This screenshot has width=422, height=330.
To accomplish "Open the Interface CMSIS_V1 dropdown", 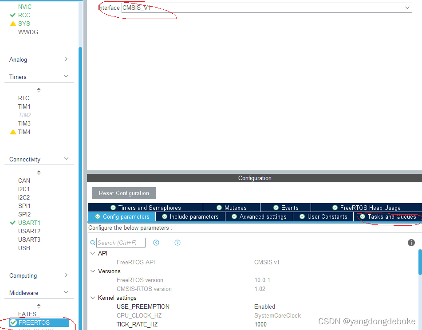I will (x=407, y=8).
